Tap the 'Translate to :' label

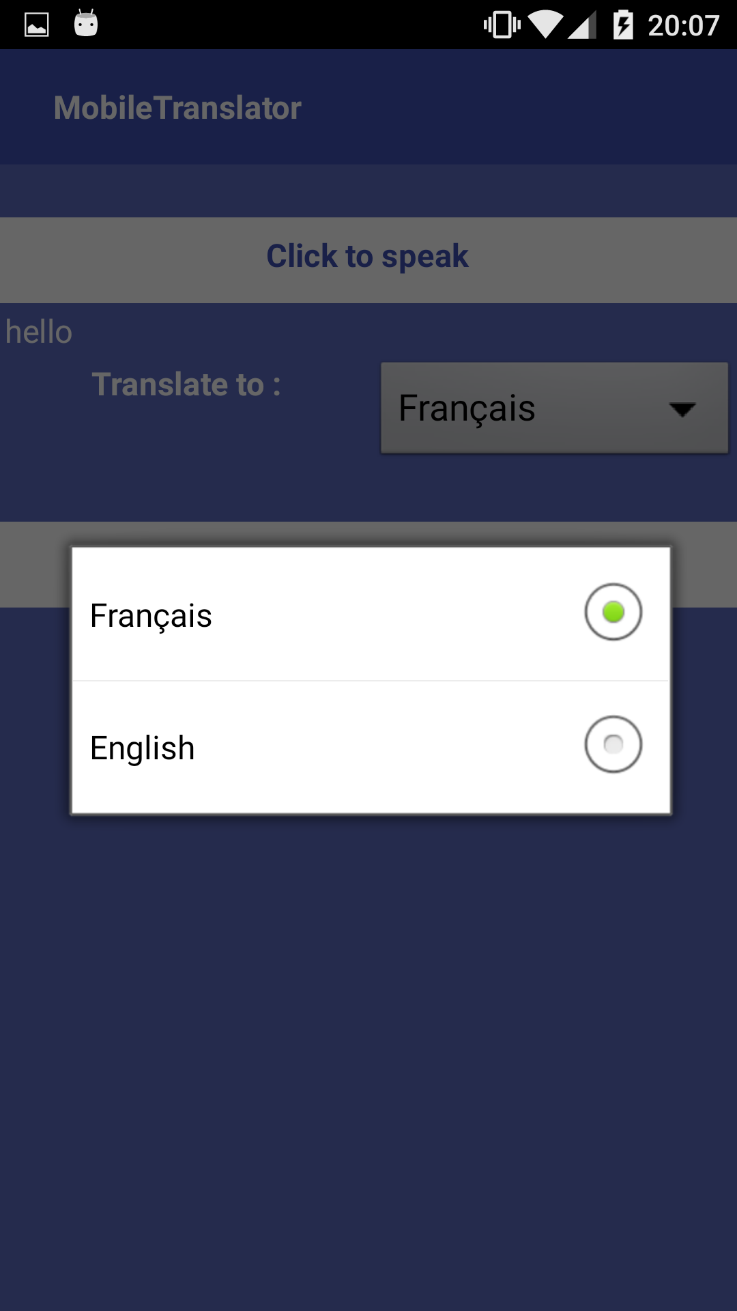pos(186,384)
